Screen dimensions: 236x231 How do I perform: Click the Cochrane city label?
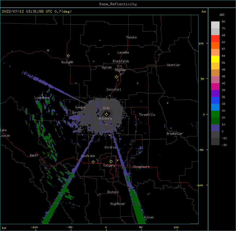coord(88,156)
